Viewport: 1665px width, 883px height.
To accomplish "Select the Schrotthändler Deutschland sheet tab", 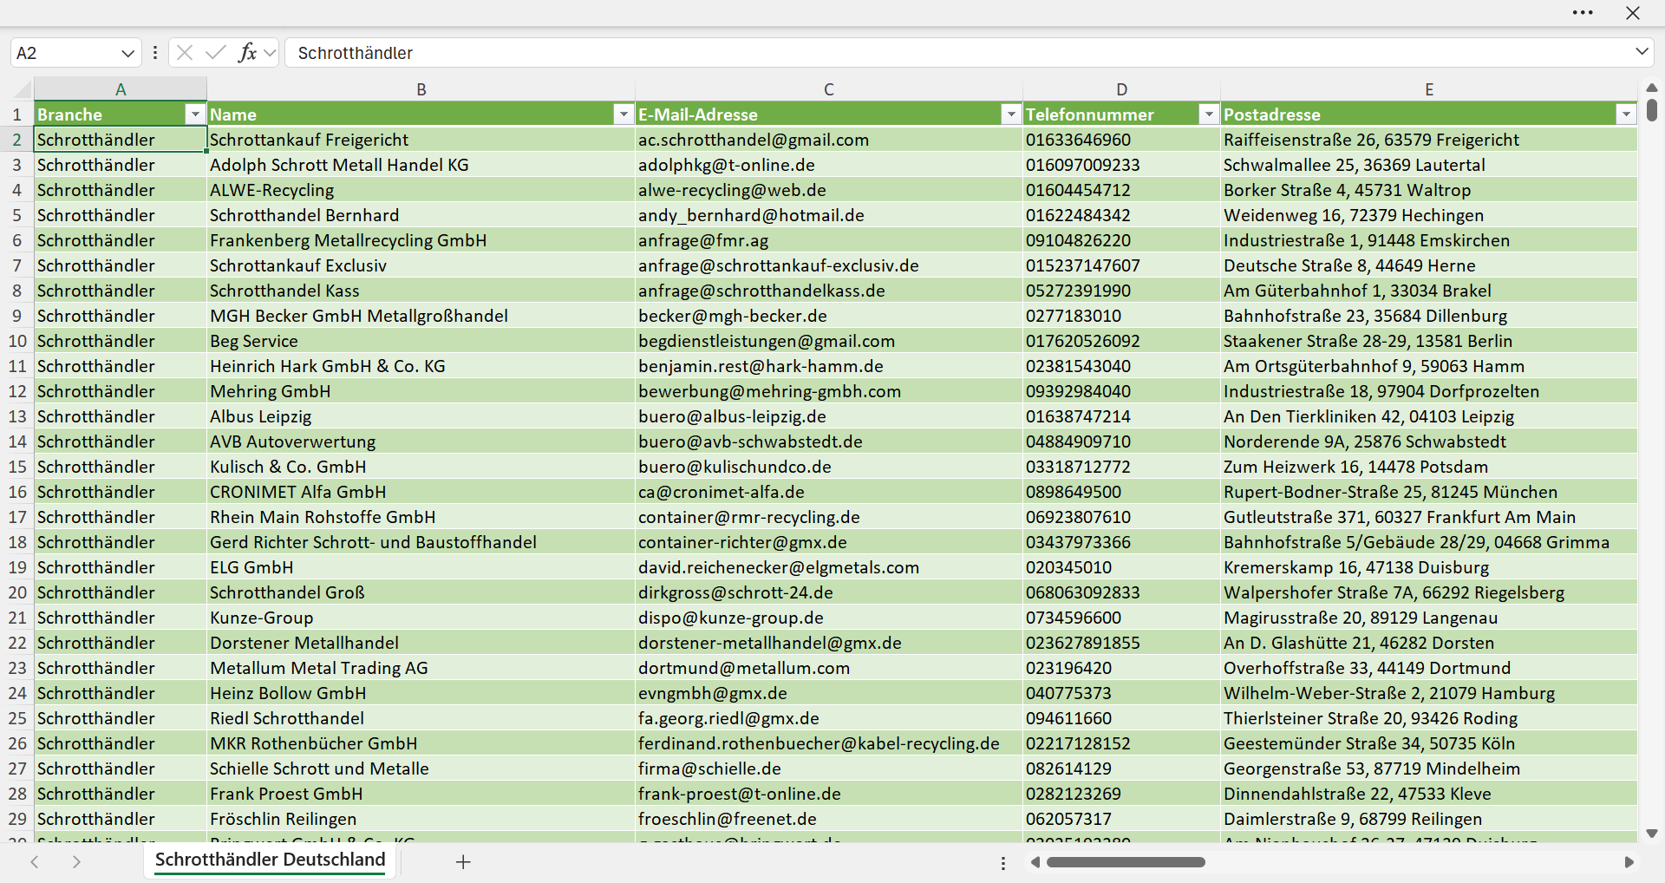I will [270, 860].
